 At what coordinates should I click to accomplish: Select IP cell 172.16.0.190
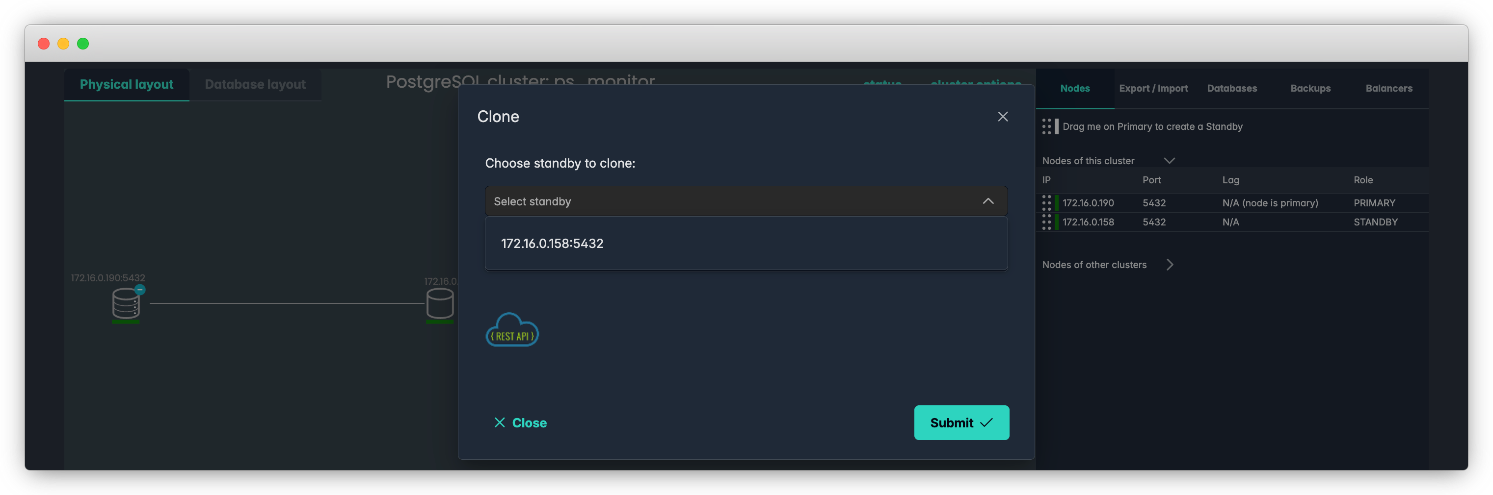point(1088,202)
